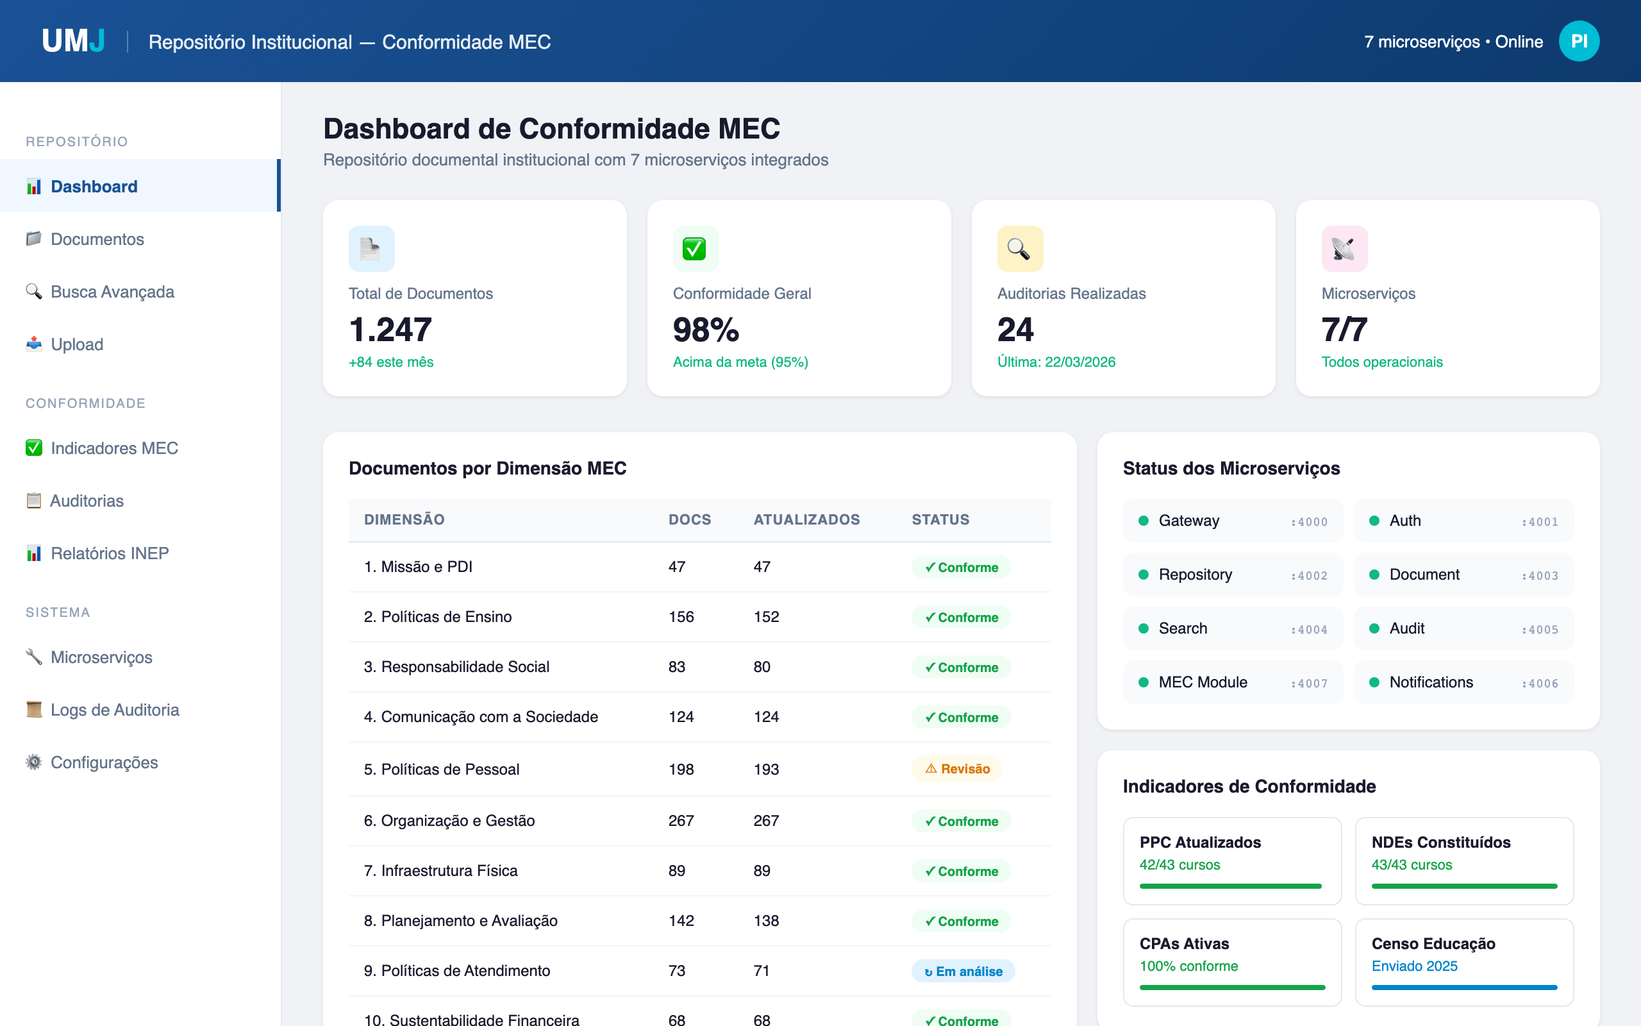Screen dimensions: 1641x1026
Task: Select the Auditorias clipboard icon
Action: point(33,501)
